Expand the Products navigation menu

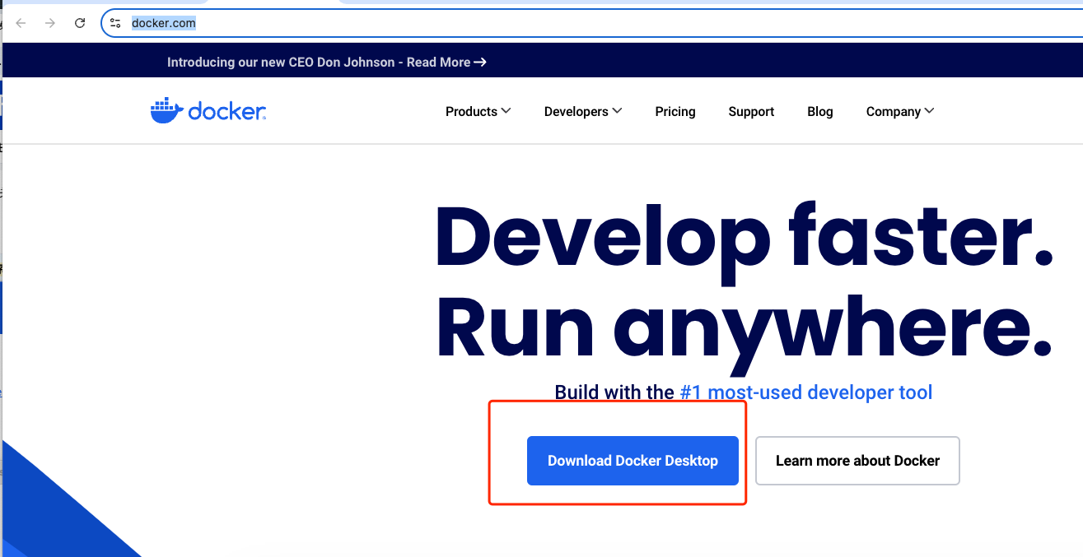coord(471,111)
